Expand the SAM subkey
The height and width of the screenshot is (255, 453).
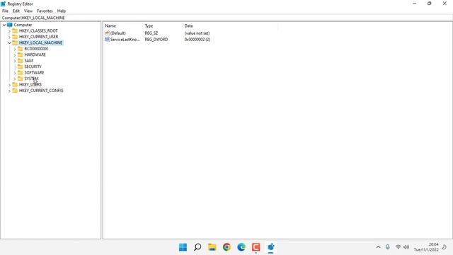tap(15, 61)
